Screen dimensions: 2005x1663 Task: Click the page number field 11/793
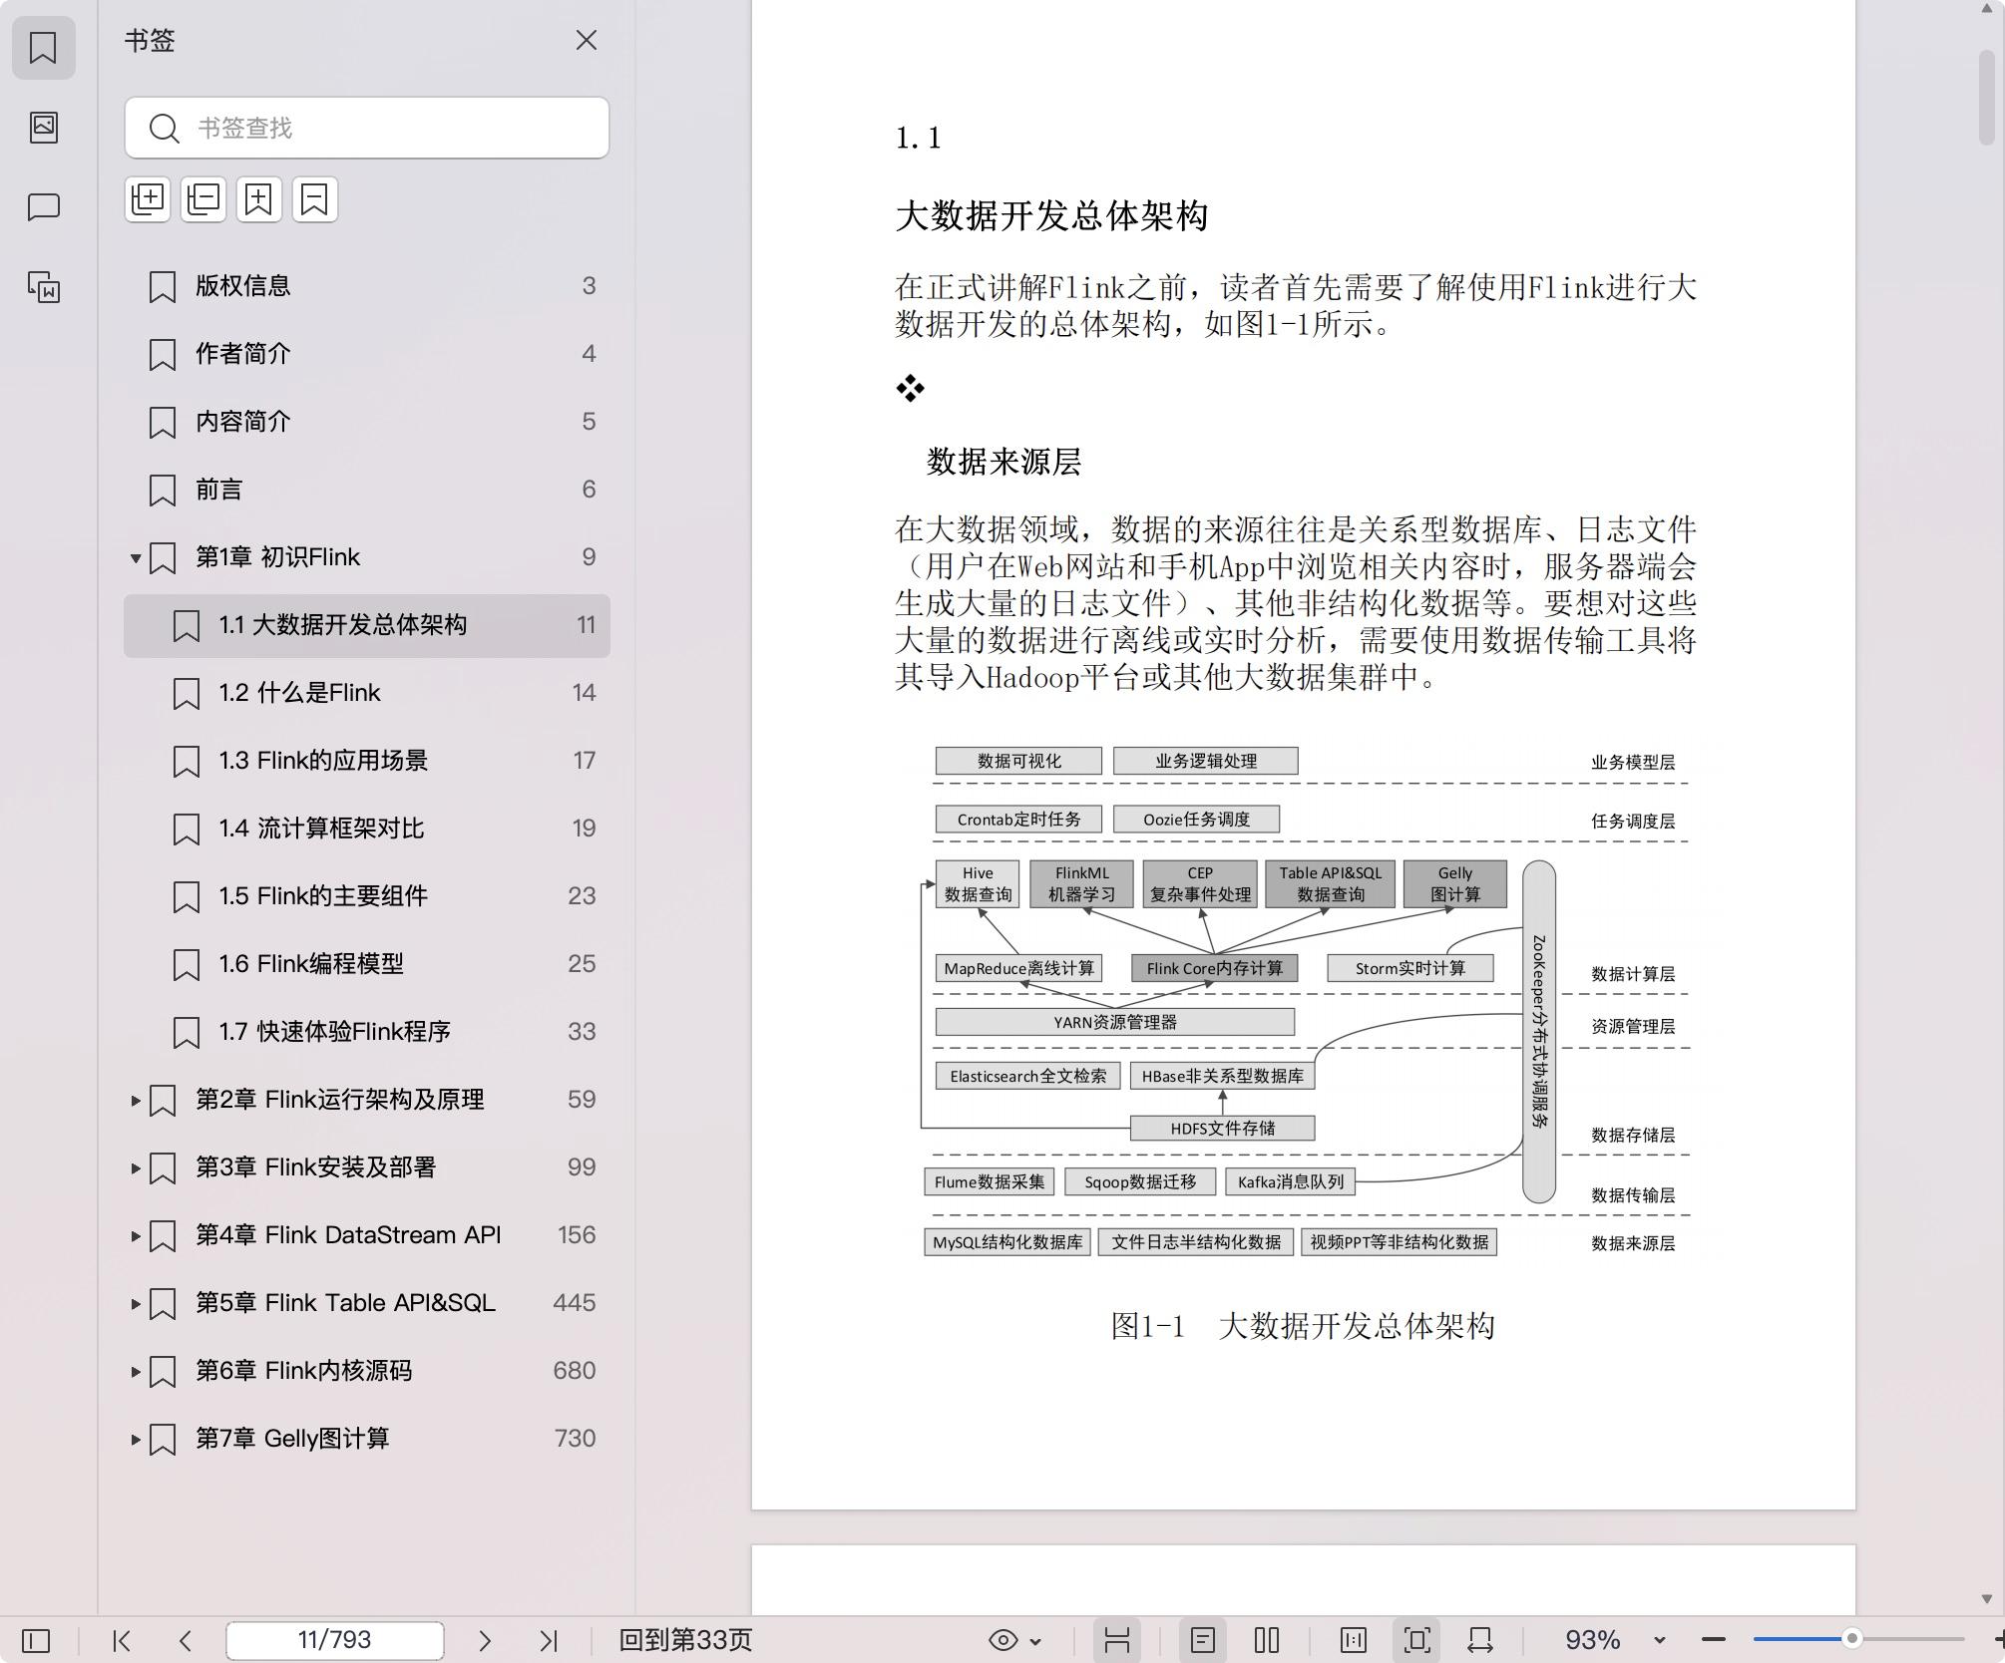[x=335, y=1640]
